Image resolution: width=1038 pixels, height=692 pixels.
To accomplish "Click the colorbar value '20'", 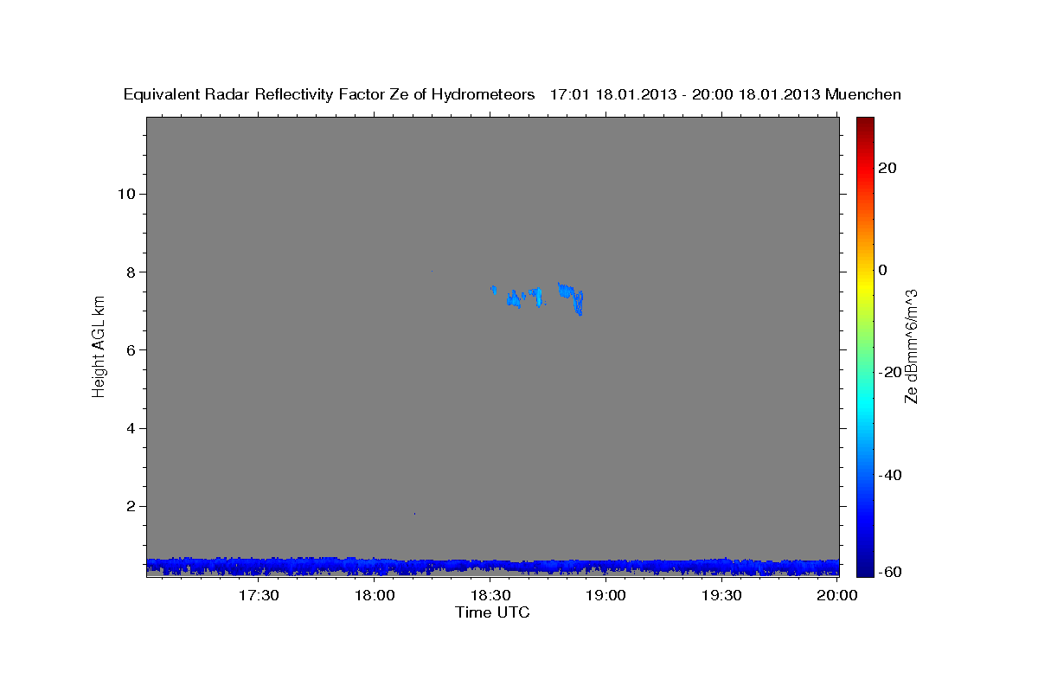I will tap(887, 168).
